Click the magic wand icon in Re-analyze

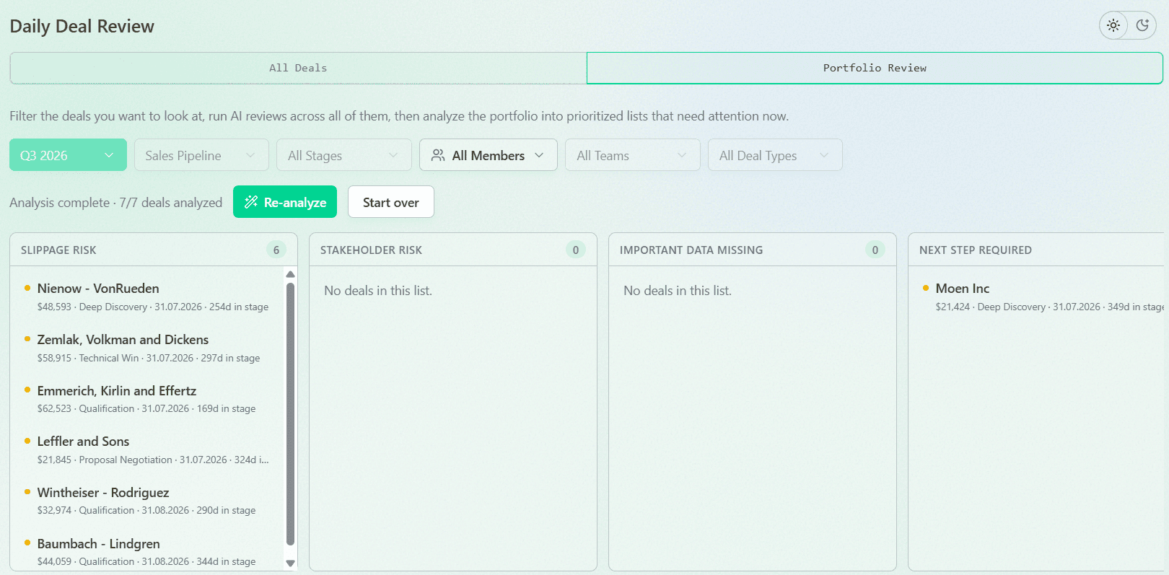pos(251,202)
